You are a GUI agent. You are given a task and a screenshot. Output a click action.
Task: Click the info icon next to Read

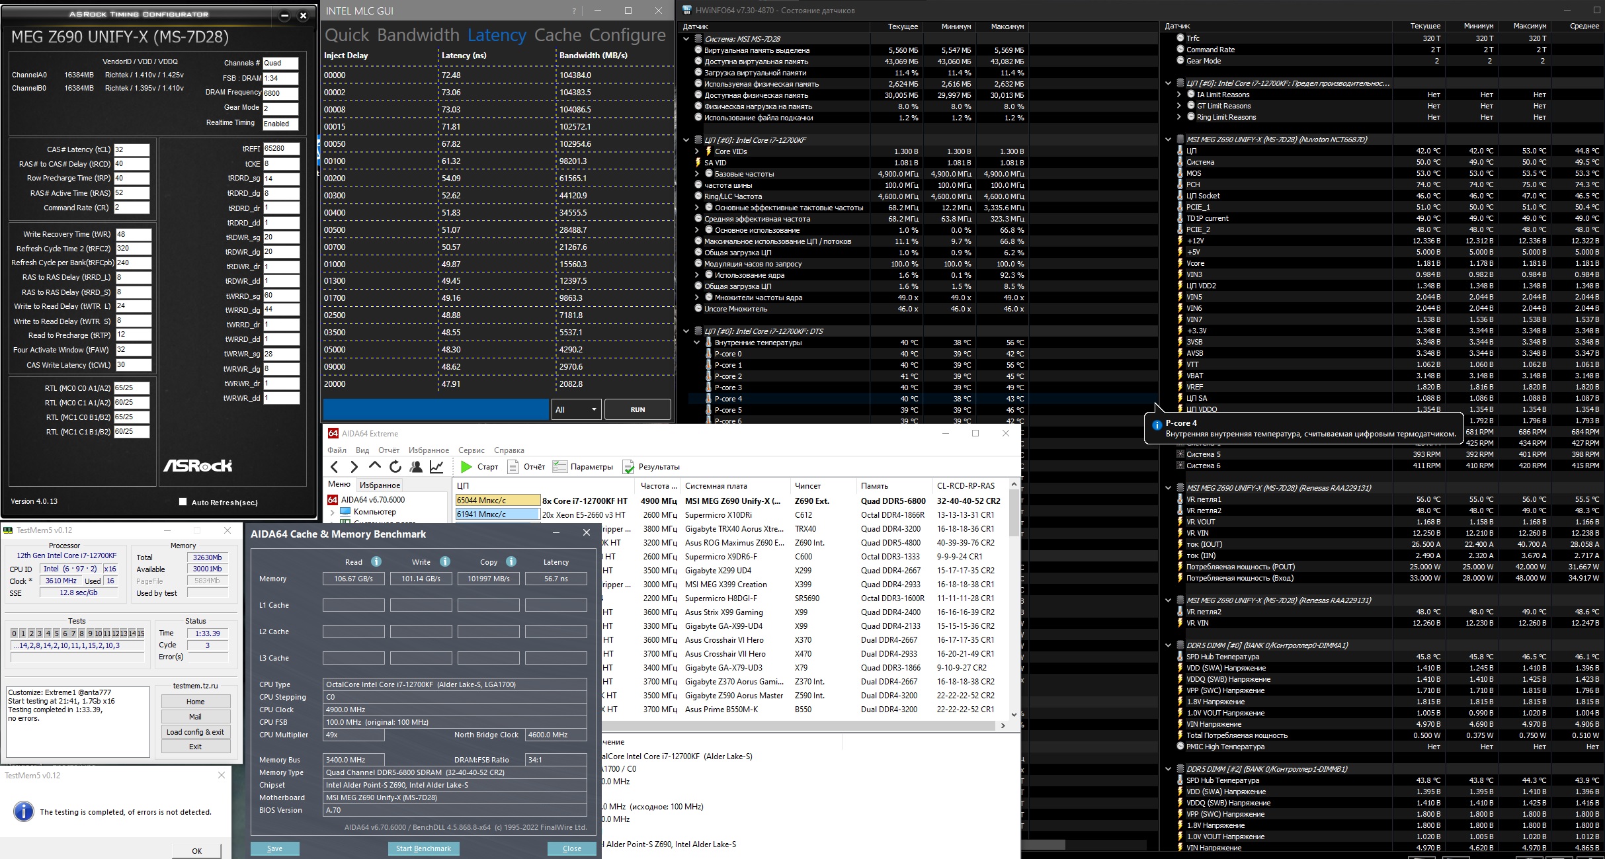point(376,561)
